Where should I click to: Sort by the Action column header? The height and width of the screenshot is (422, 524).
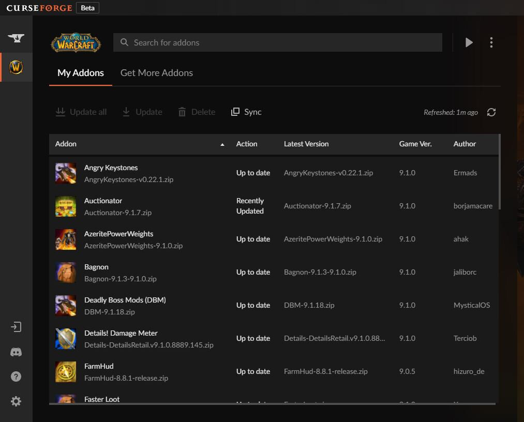(x=247, y=144)
